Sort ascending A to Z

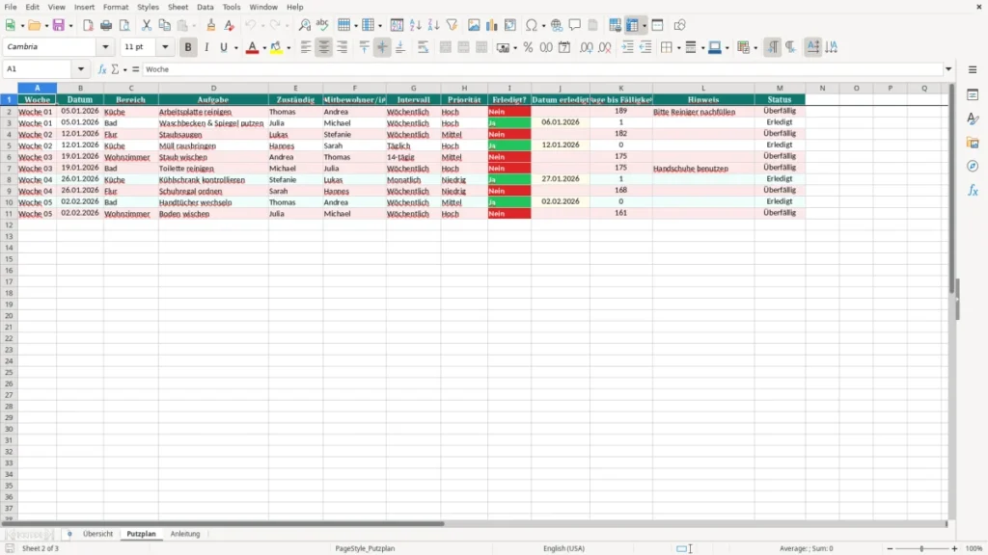point(415,25)
